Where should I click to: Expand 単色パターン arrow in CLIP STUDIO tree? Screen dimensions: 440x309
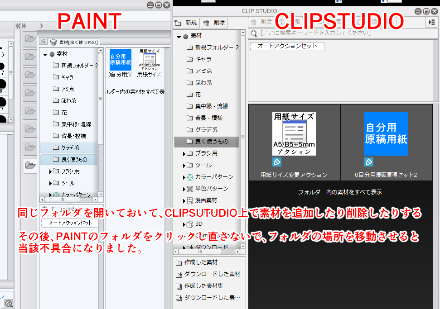184,189
